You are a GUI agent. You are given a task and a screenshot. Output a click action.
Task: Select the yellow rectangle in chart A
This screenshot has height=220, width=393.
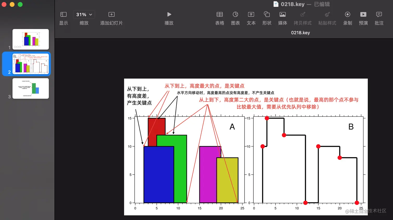(x=227, y=180)
